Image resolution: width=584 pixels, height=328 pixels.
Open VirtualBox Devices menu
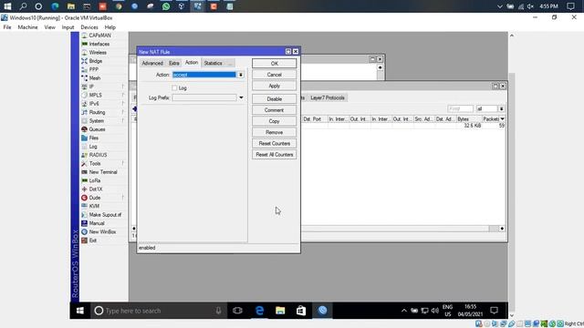coord(89,27)
